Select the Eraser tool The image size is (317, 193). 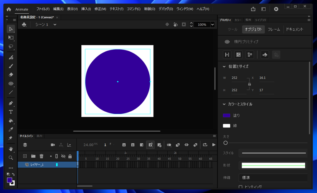click(x=11, y=75)
